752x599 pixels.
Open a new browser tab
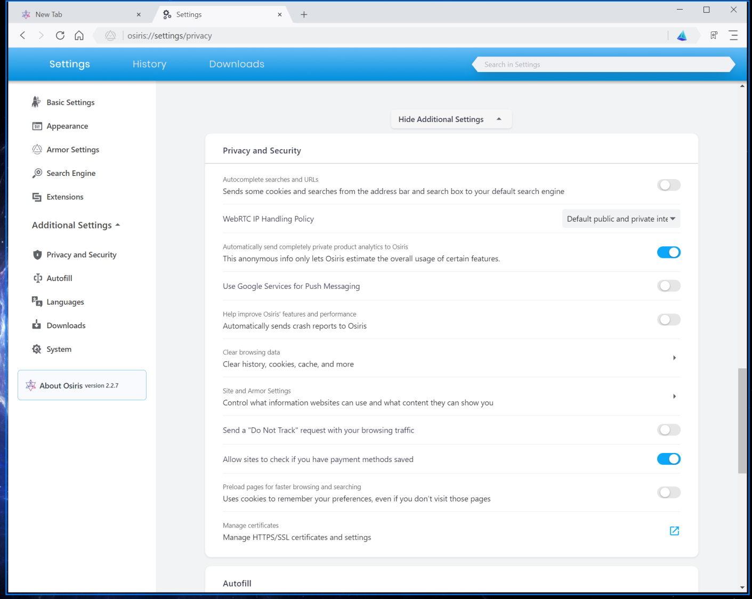[304, 14]
